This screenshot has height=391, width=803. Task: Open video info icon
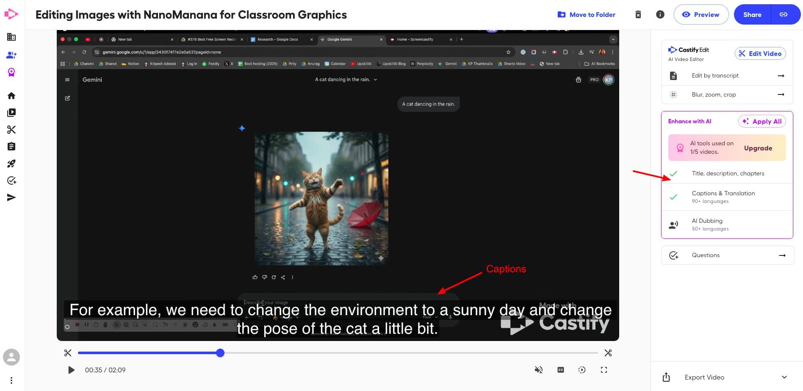tap(660, 15)
